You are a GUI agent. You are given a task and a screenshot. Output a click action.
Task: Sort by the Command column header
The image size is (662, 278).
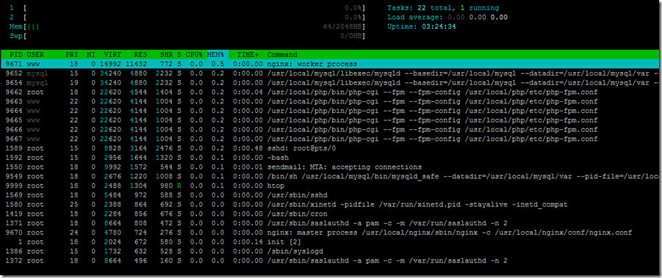coord(282,55)
